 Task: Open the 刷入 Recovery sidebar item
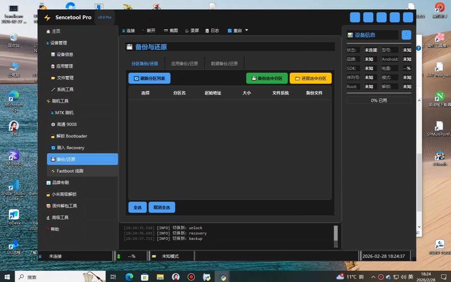(70, 148)
